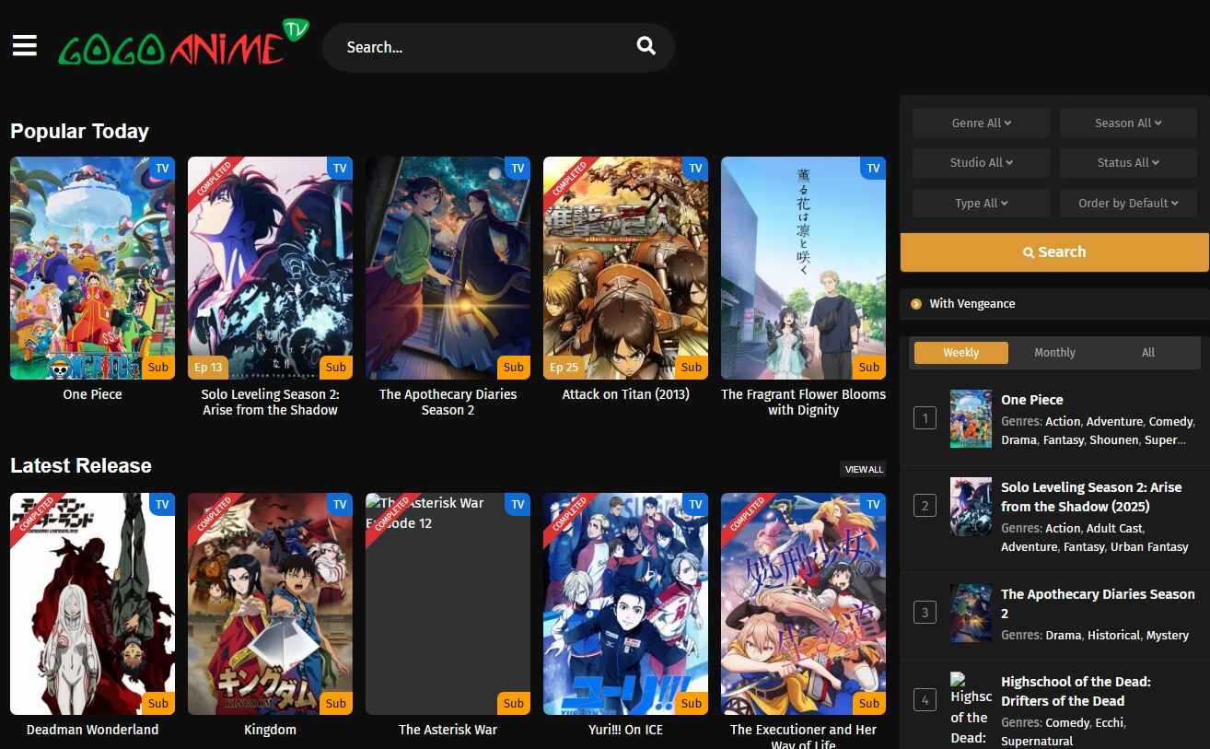This screenshot has width=1210, height=749.
Task: Open the Deadman Wonderland poster
Action: pyautogui.click(x=92, y=603)
